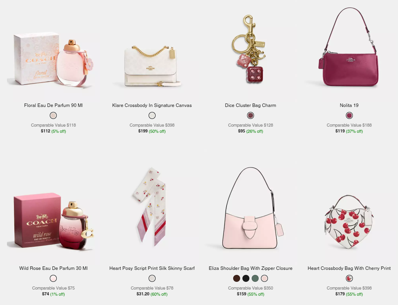Open the Floral Eau De Parfum product image

53,60
